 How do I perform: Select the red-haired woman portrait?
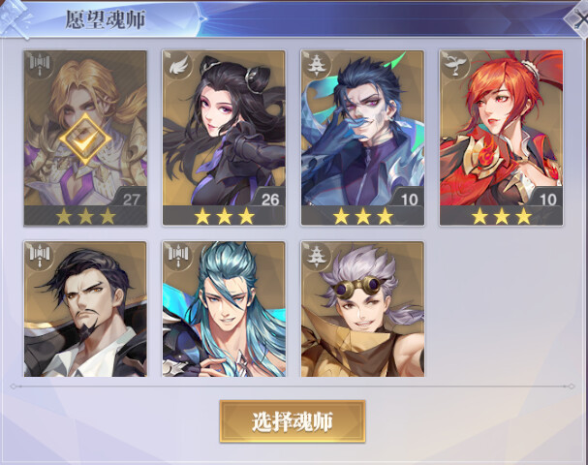(x=501, y=138)
